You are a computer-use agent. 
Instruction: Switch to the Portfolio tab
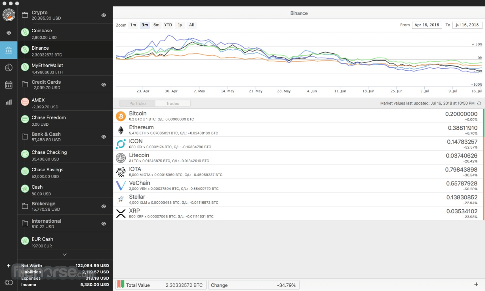(137, 103)
